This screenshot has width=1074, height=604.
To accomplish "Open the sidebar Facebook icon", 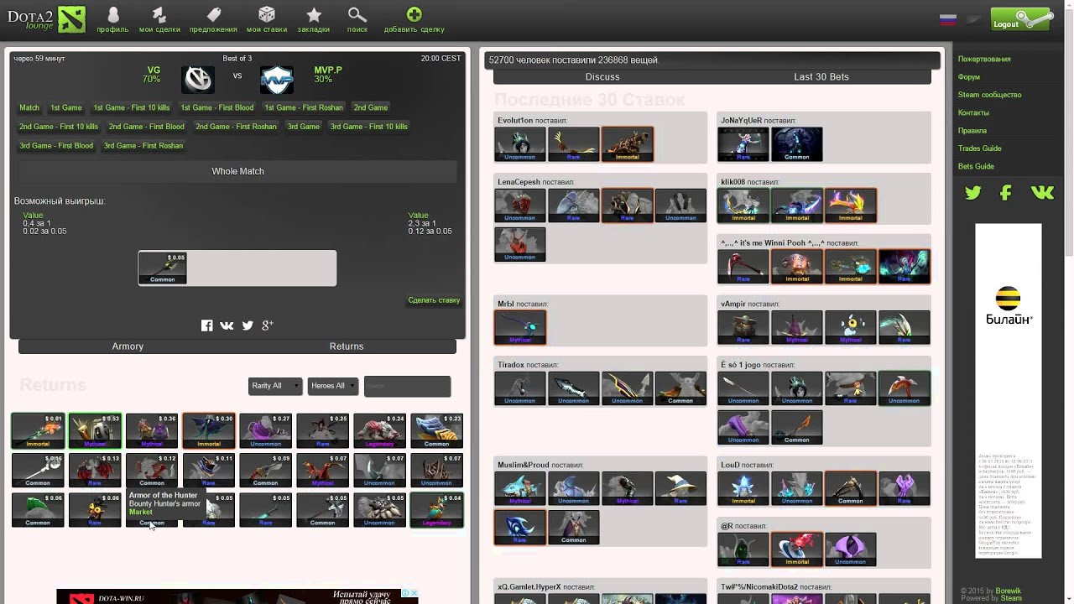I will (1005, 193).
